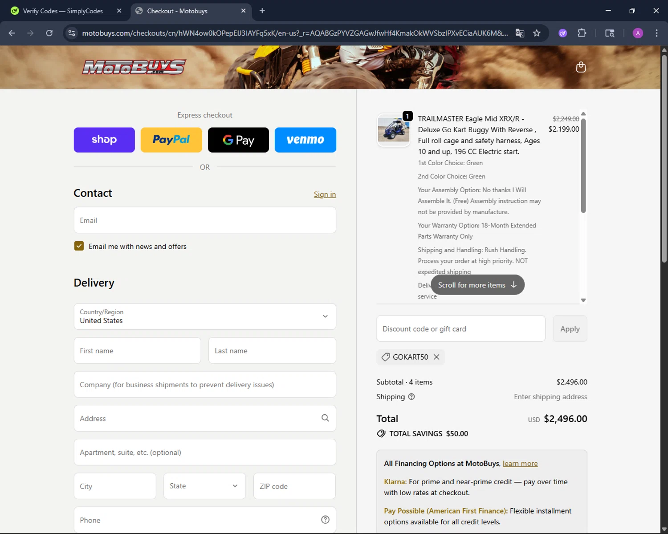This screenshot has width=668, height=534.
Task: Uncheck Email me with news and offers
Action: [x=79, y=246]
